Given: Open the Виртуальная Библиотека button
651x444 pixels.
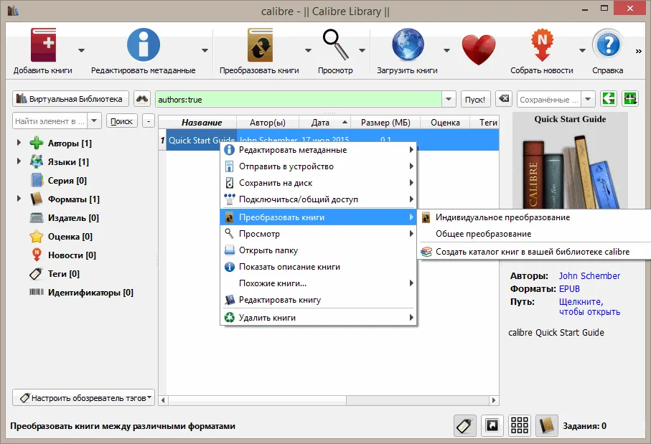Looking at the screenshot, I should tap(70, 99).
